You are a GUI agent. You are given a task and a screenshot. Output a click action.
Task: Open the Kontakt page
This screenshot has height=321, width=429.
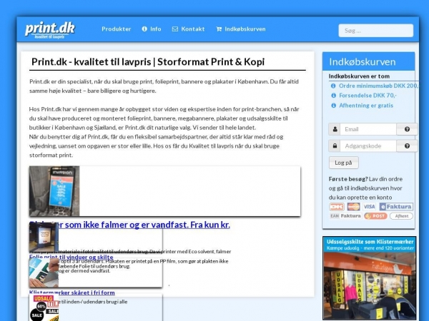tap(188, 29)
